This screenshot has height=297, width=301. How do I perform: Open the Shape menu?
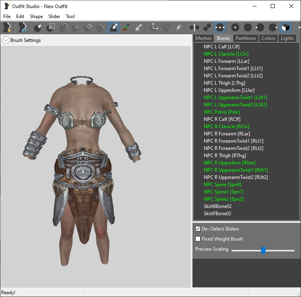pyautogui.click(x=36, y=17)
